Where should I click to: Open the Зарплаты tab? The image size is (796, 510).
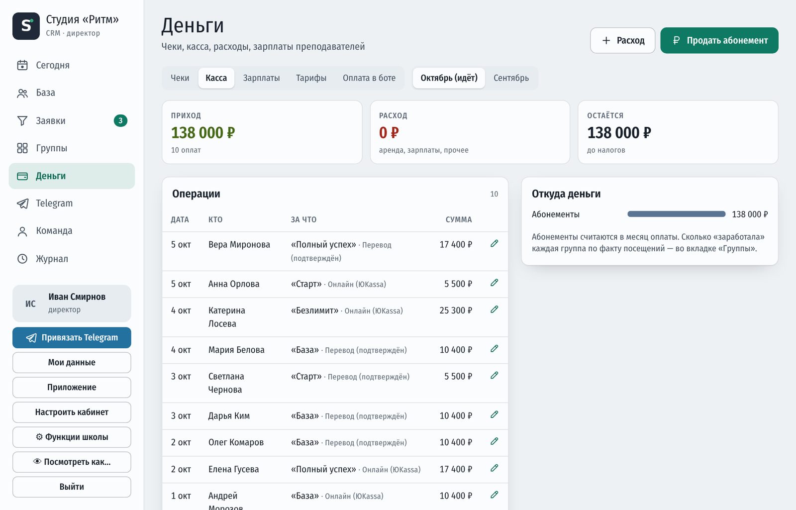pyautogui.click(x=261, y=78)
